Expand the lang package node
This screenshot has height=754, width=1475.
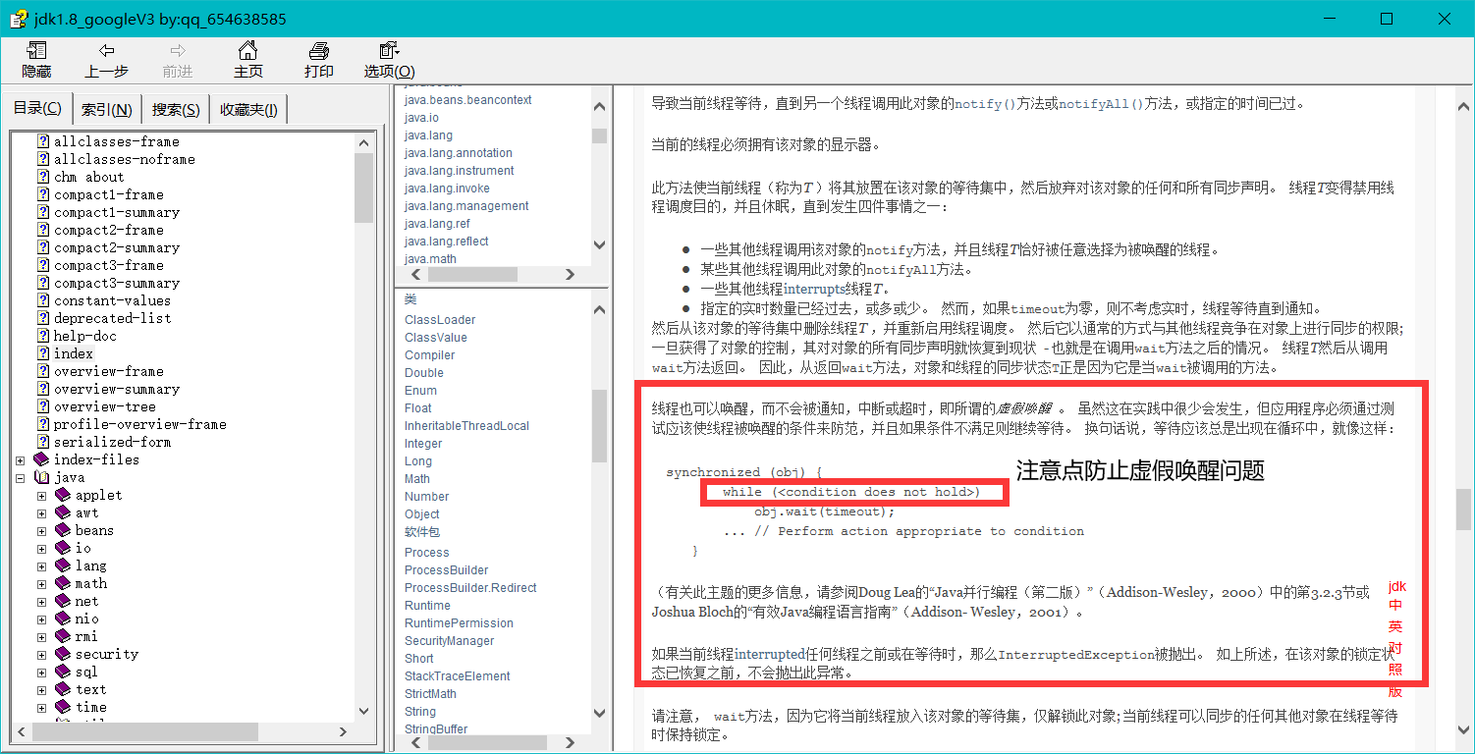point(41,565)
